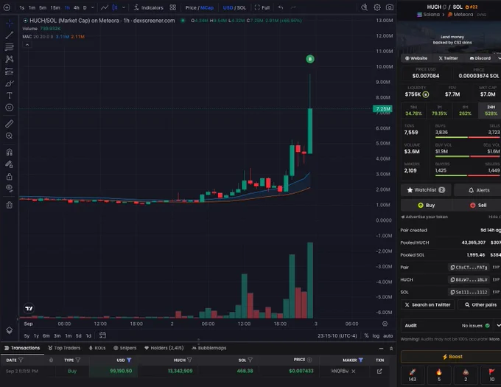Activate the zoom in tool

tap(10, 136)
